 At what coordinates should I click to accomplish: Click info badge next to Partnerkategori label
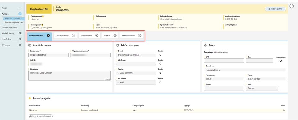43,16
